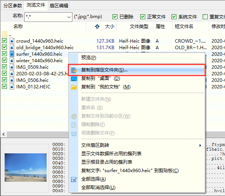Uncheck the checkbox for winter_1440x960.heic
225x196 pixels.
pos(4,60)
